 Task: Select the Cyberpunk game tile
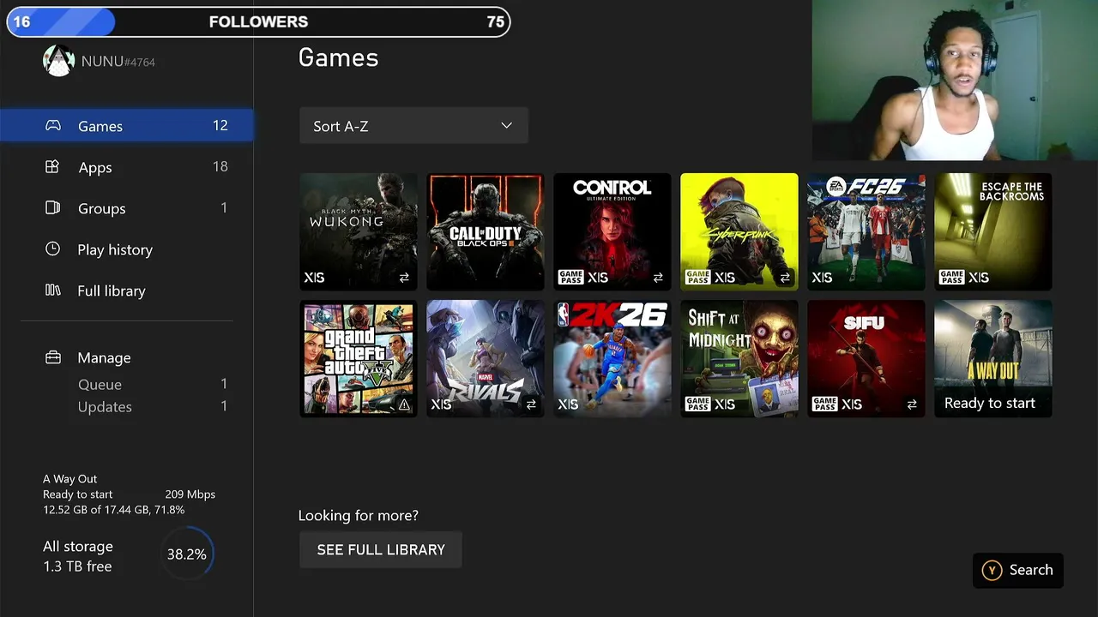(x=739, y=232)
